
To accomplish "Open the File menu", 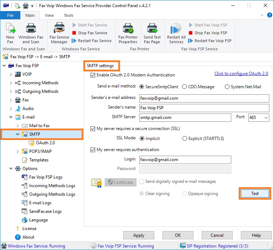I will pos(10,15).
